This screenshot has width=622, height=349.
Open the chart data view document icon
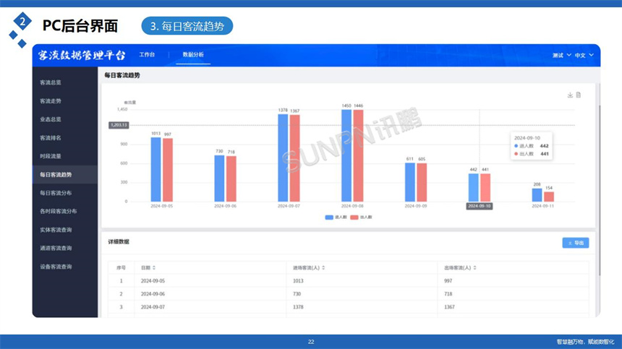(x=579, y=95)
